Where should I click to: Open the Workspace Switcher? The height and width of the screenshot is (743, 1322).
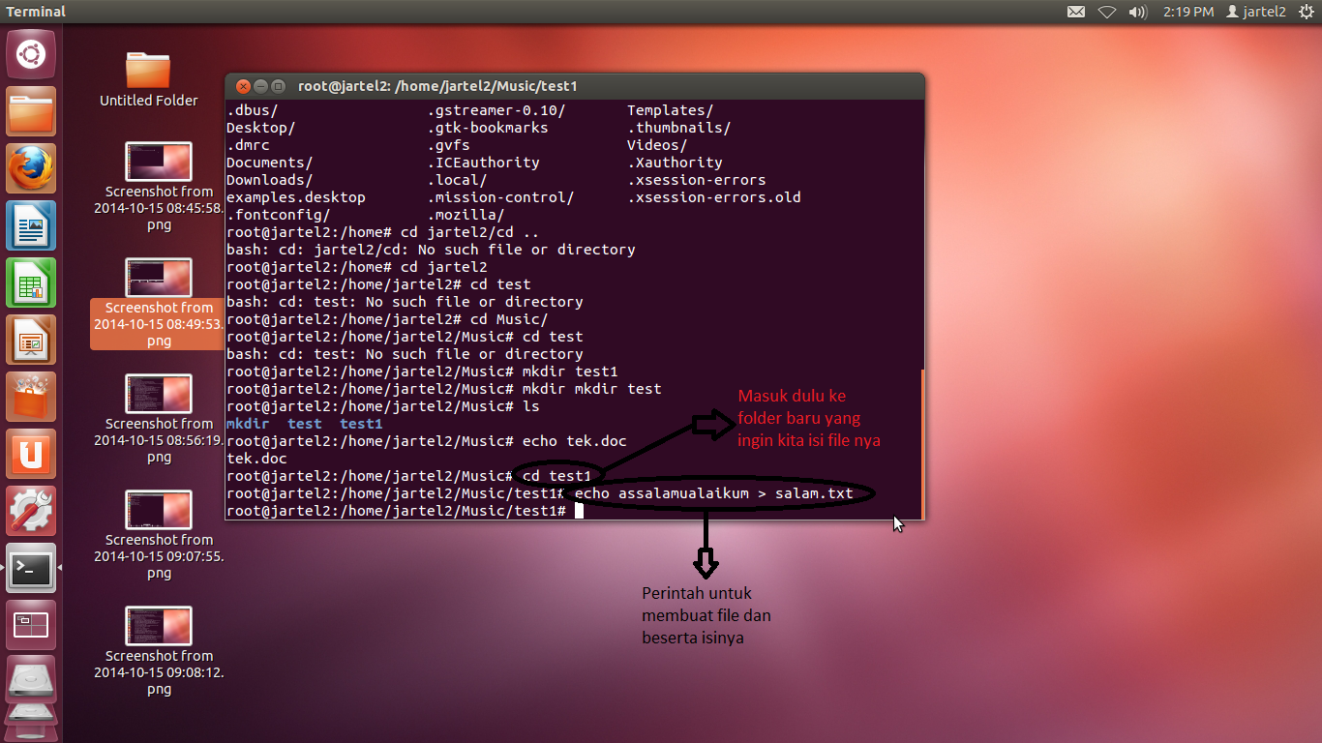point(32,625)
